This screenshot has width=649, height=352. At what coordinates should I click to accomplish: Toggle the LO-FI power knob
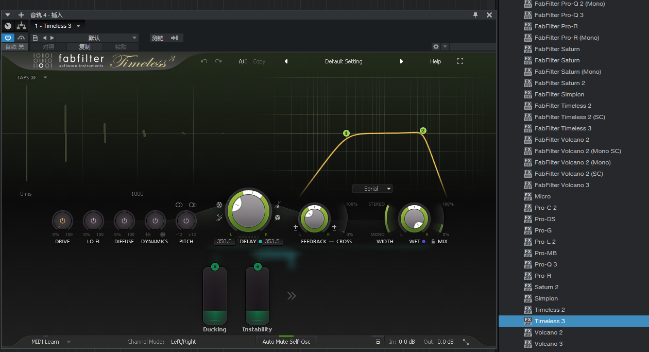click(x=93, y=221)
